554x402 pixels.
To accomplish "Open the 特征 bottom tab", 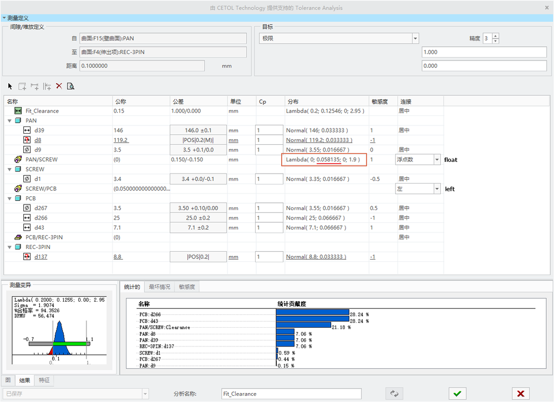I will click(x=44, y=380).
